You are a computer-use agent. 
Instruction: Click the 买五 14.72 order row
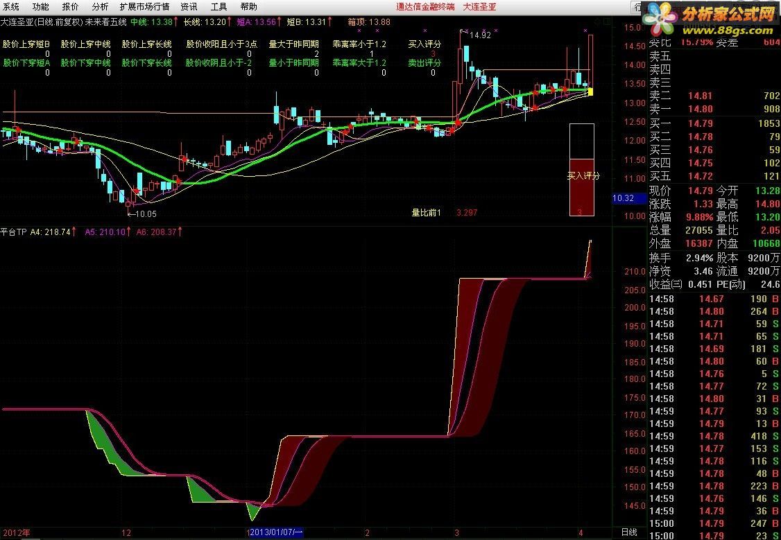point(714,176)
